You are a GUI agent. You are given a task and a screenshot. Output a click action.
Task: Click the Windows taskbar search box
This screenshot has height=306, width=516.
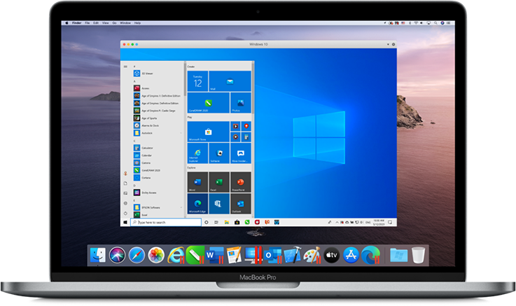coord(166,223)
